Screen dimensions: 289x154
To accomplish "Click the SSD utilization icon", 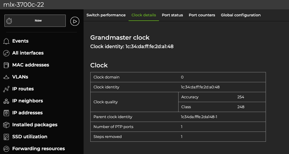I will point(6,137).
